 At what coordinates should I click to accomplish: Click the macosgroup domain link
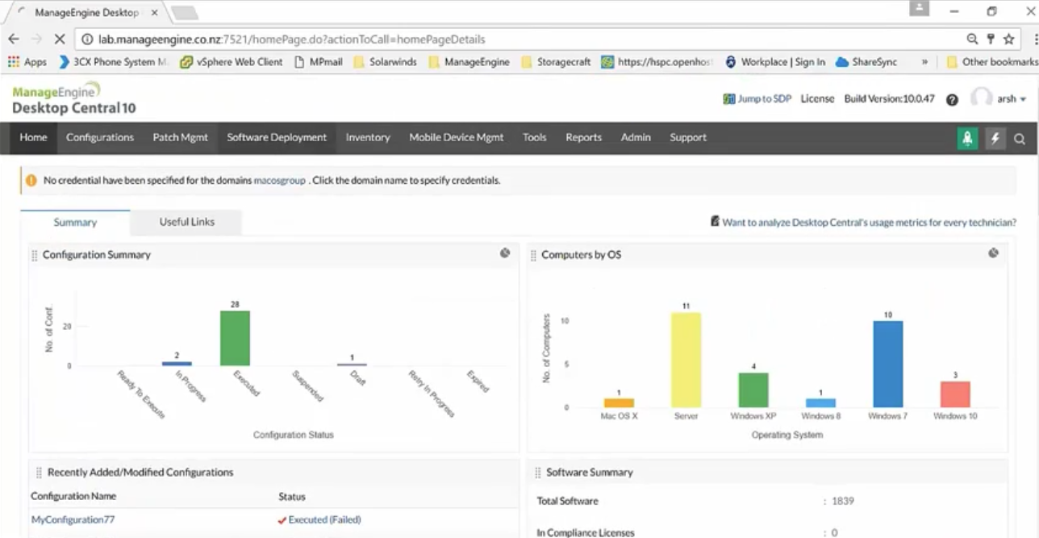[279, 181]
